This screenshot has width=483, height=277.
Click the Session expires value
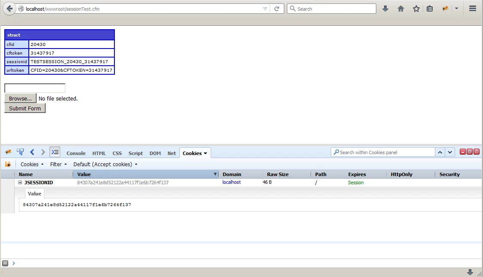pyautogui.click(x=356, y=183)
